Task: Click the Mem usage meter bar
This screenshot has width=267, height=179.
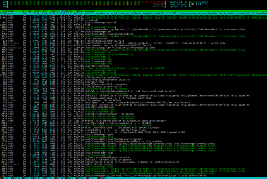Action: coord(84,4)
